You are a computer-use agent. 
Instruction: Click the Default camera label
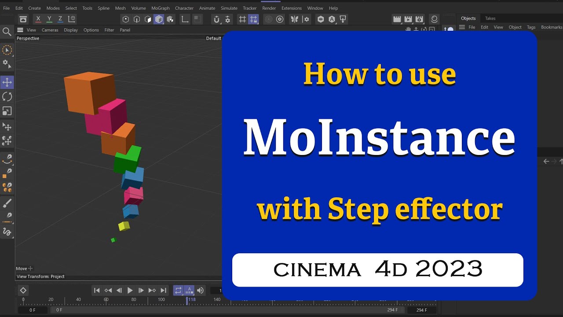coord(214,38)
